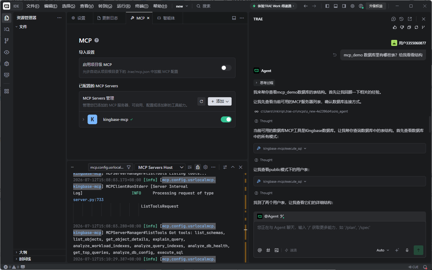
Task: Open the account profile icon in title bar
Action: 361,6
